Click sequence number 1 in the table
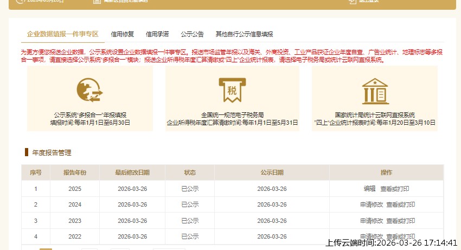 pyautogui.click(x=36, y=189)
